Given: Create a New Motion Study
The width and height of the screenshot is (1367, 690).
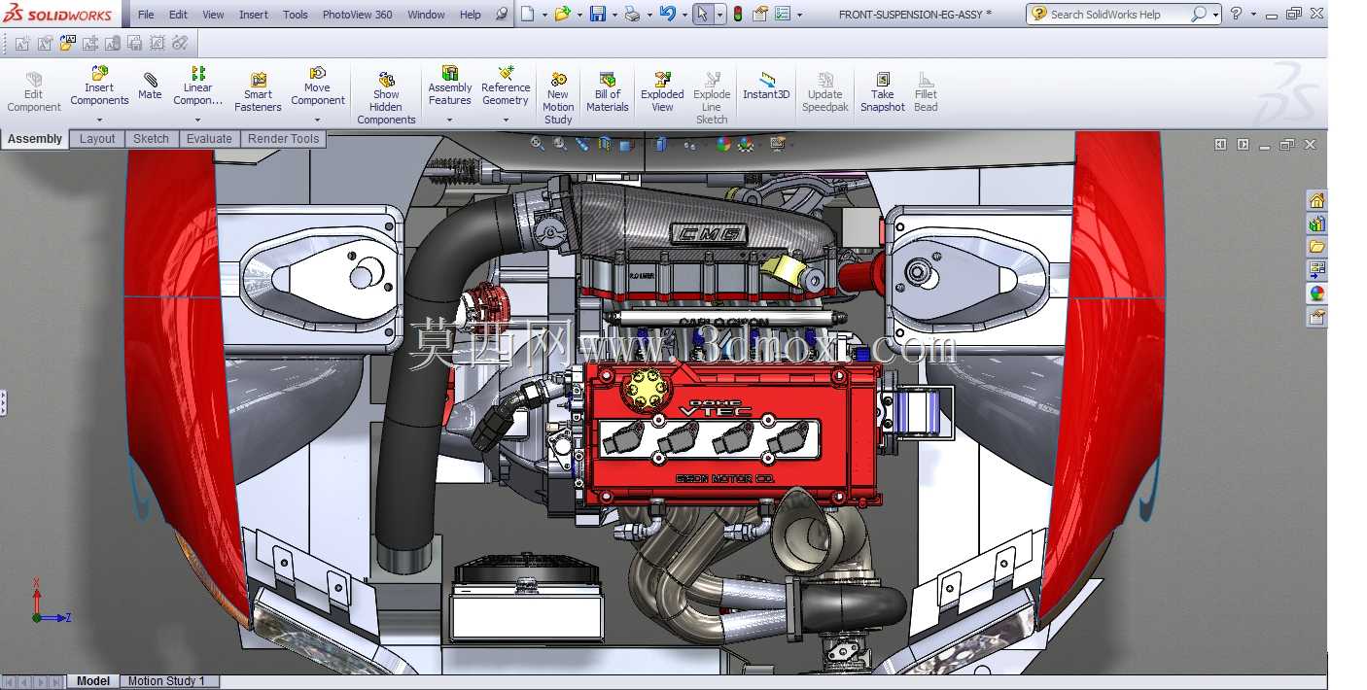Looking at the screenshot, I should pyautogui.click(x=558, y=97).
